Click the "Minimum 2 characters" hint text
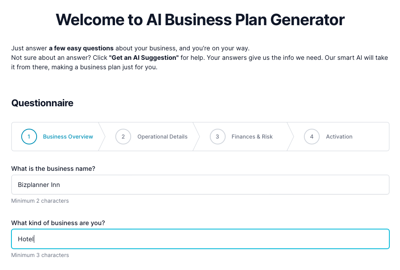Screen dimensions: 400x270 40,201
